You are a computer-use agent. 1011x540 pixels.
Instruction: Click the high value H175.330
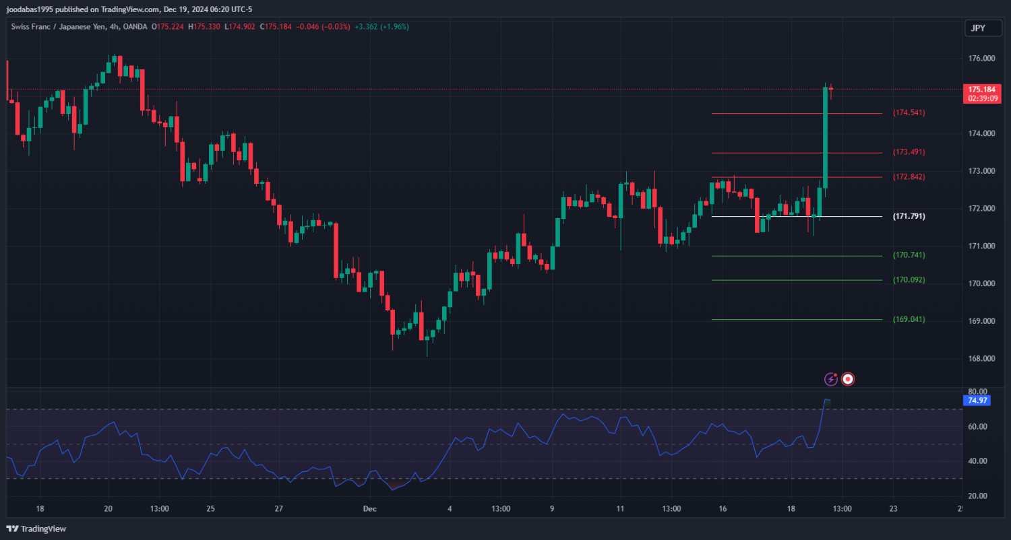205,27
